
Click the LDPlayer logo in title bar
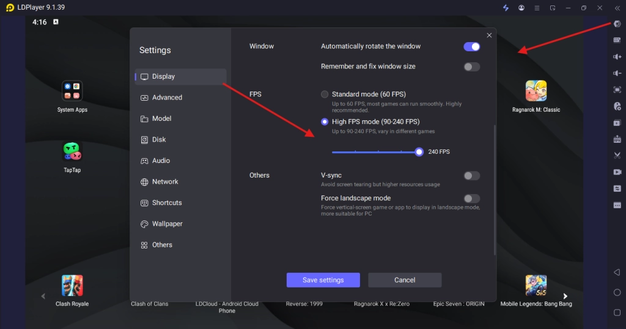pos(10,7)
